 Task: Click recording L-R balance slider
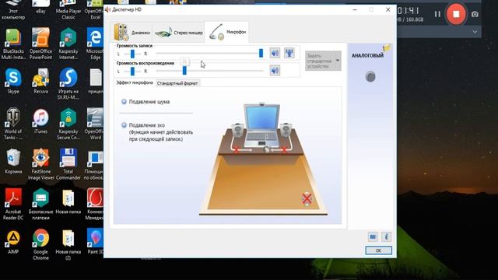coord(132,54)
